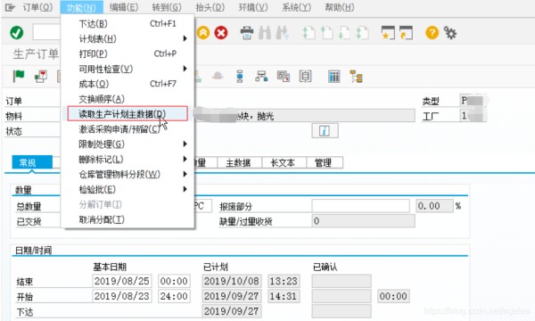The width and height of the screenshot is (535, 321).
Task: Expand the 删除标记(L) submenu
Action: [185, 159]
